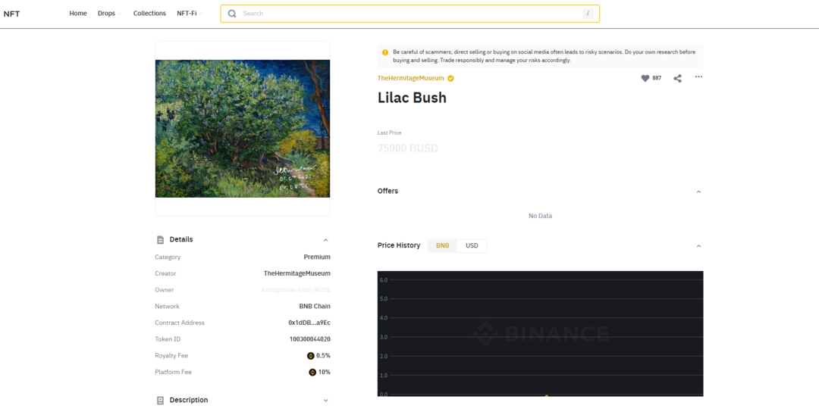Image resolution: width=819 pixels, height=412 pixels.
Task: Click the price history chart data point
Action: 546,396
